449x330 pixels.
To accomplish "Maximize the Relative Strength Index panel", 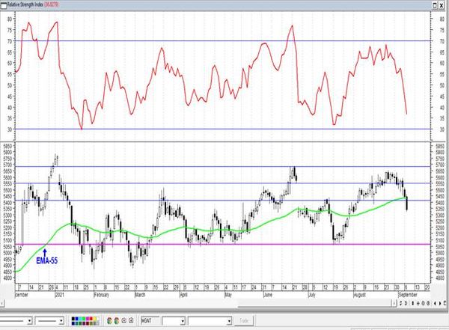I will pyautogui.click(x=435, y=3).
